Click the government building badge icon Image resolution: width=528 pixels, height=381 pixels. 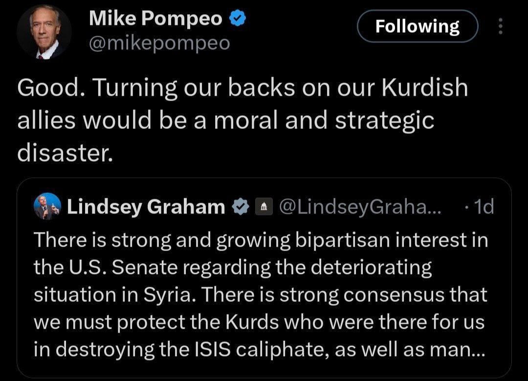264,208
